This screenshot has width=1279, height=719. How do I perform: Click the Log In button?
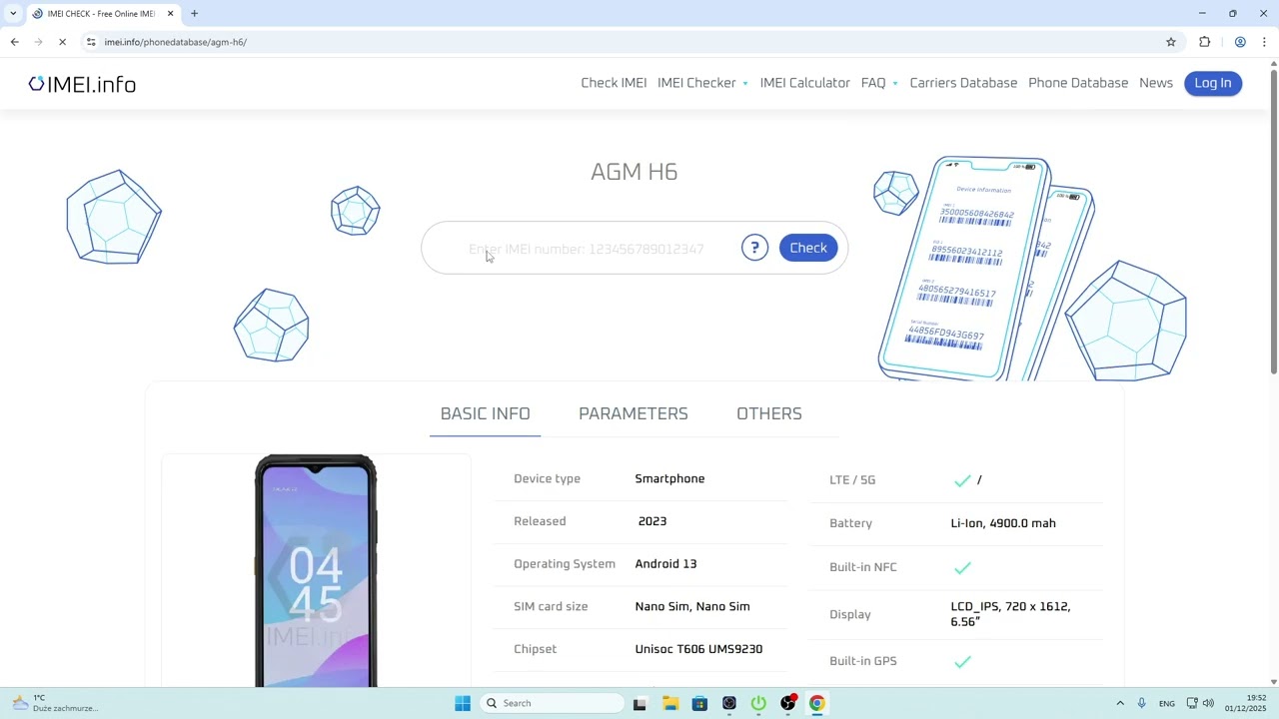1213,83
